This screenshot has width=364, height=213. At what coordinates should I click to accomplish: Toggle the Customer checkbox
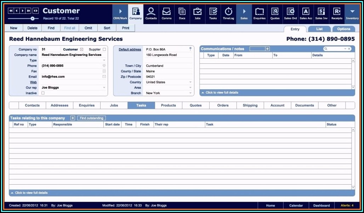pos(81,50)
